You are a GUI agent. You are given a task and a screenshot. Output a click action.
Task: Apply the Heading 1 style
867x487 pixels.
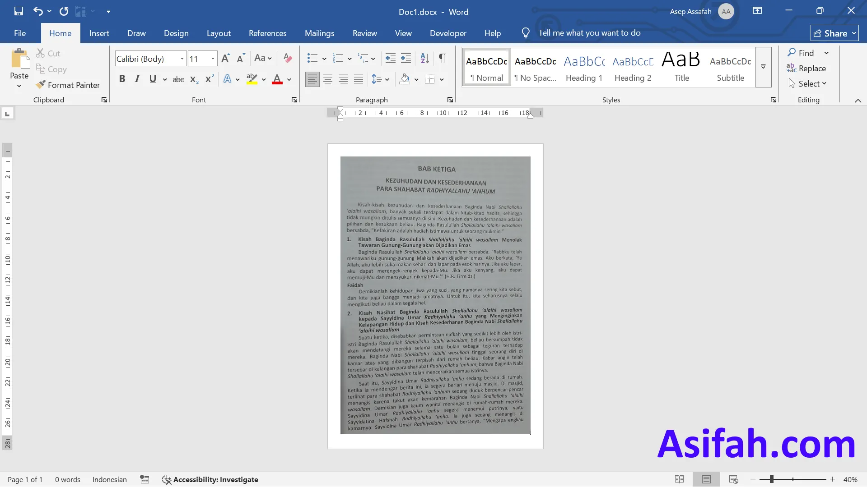[x=584, y=67]
